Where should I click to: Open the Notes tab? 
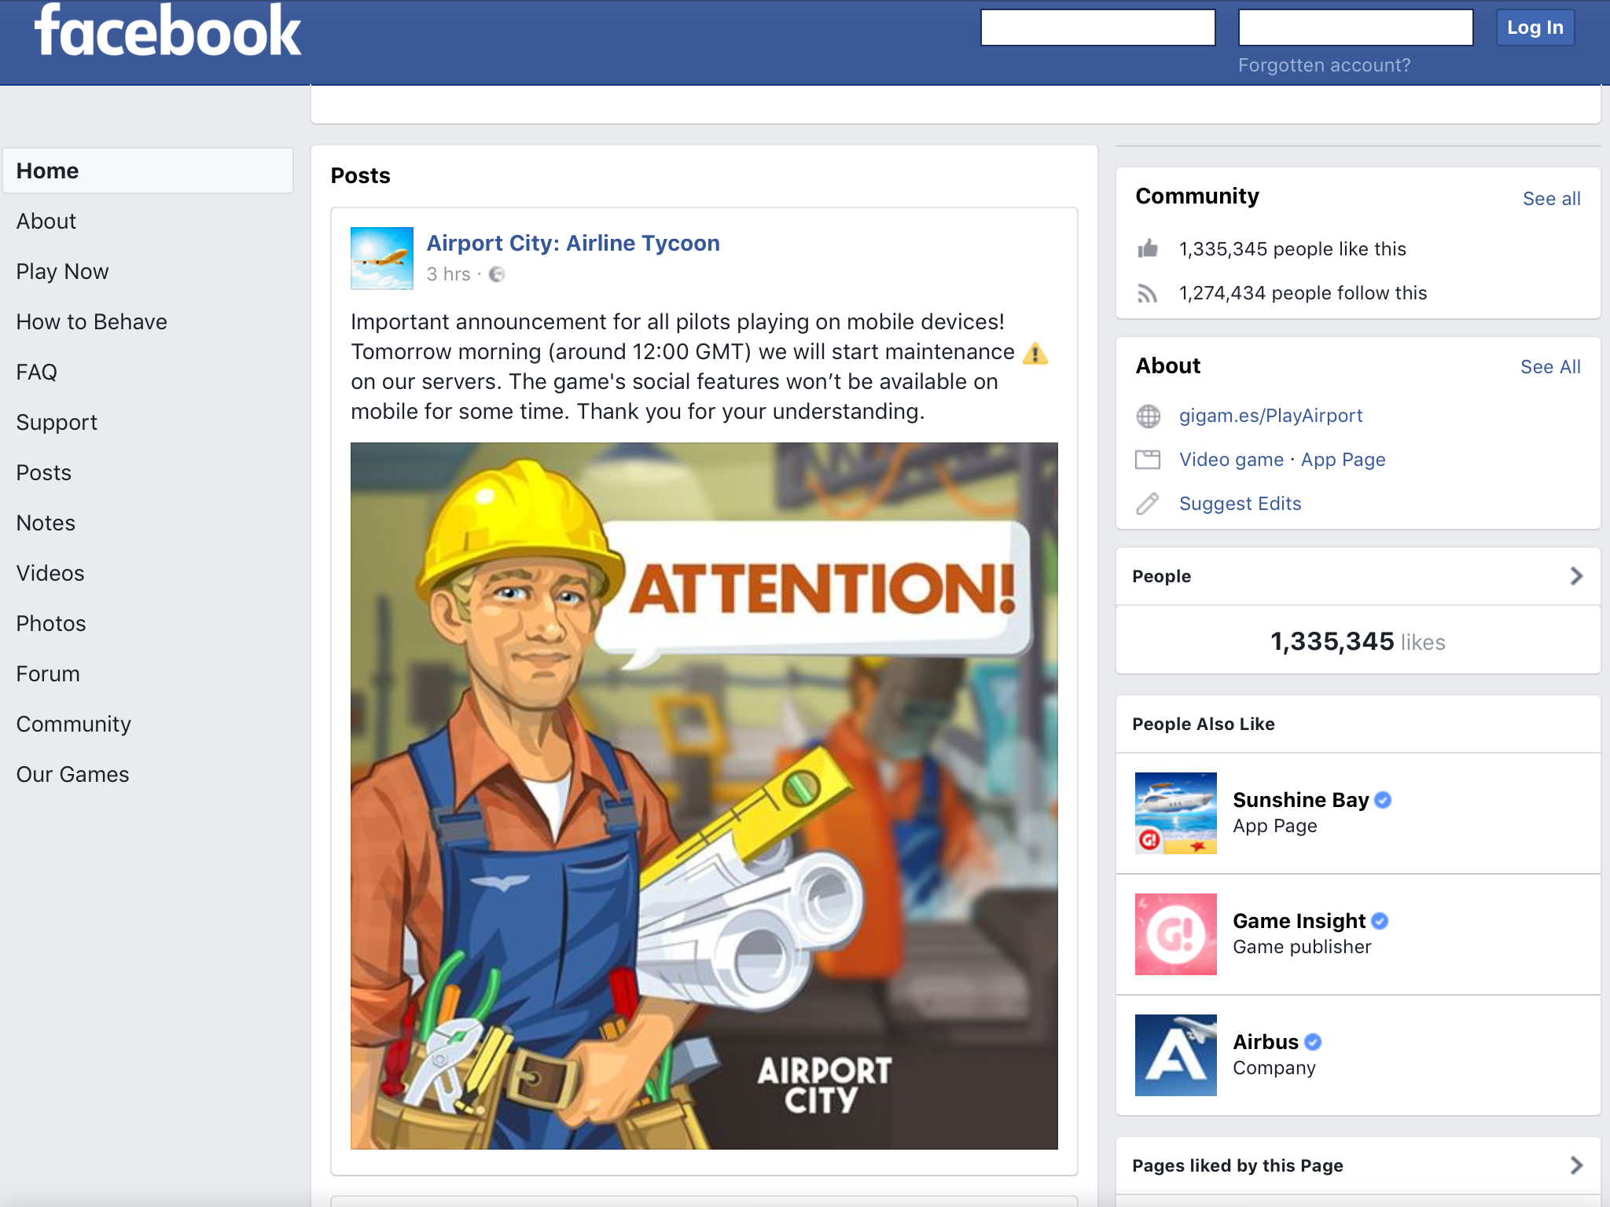click(x=46, y=523)
